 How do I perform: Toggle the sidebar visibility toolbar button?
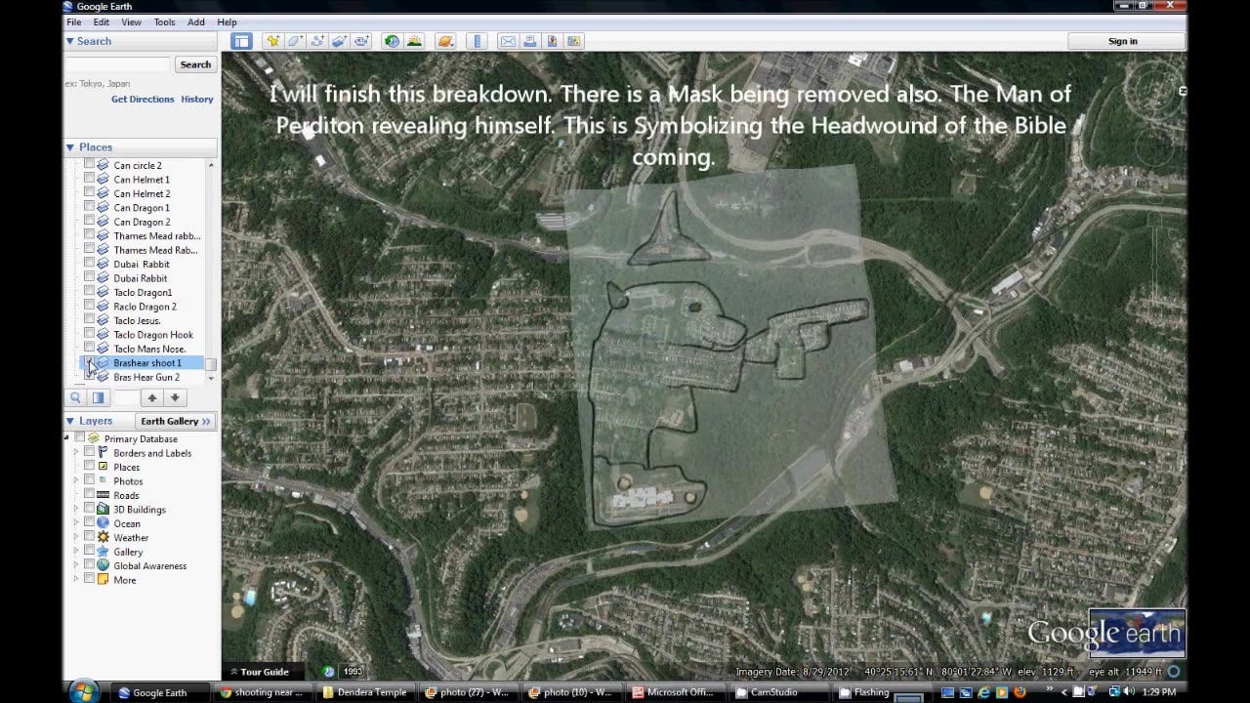point(241,41)
